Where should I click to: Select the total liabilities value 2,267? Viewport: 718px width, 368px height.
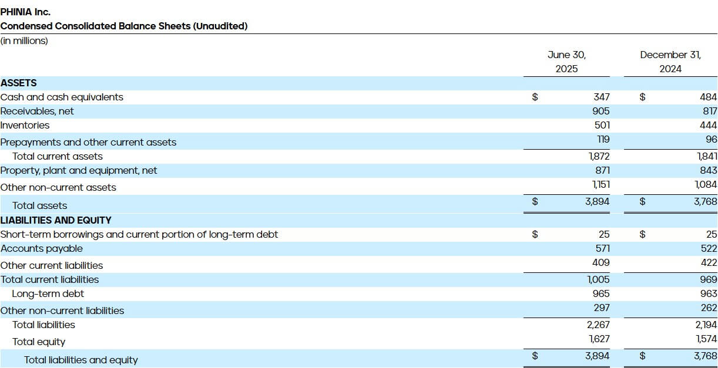(598, 325)
